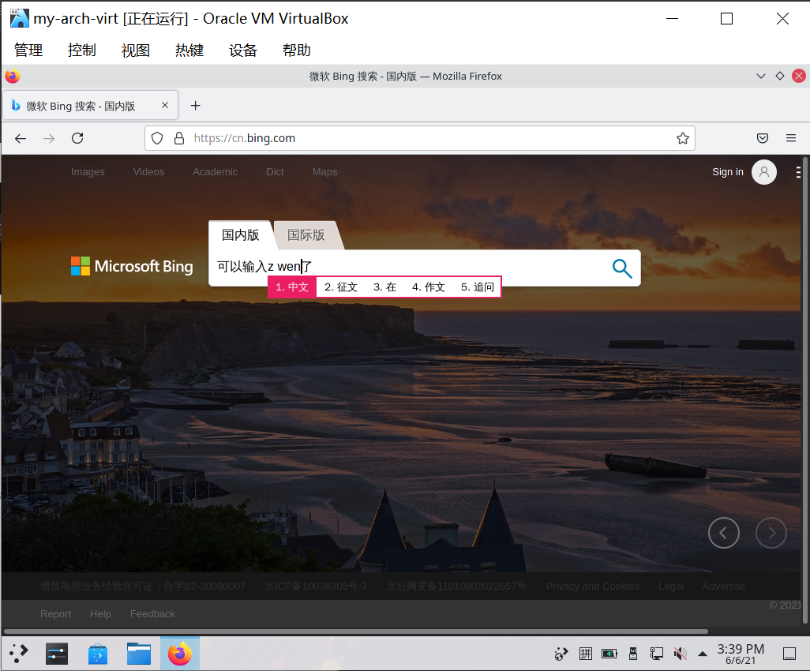
Task: Unmute the system volume in the tray
Action: click(680, 654)
